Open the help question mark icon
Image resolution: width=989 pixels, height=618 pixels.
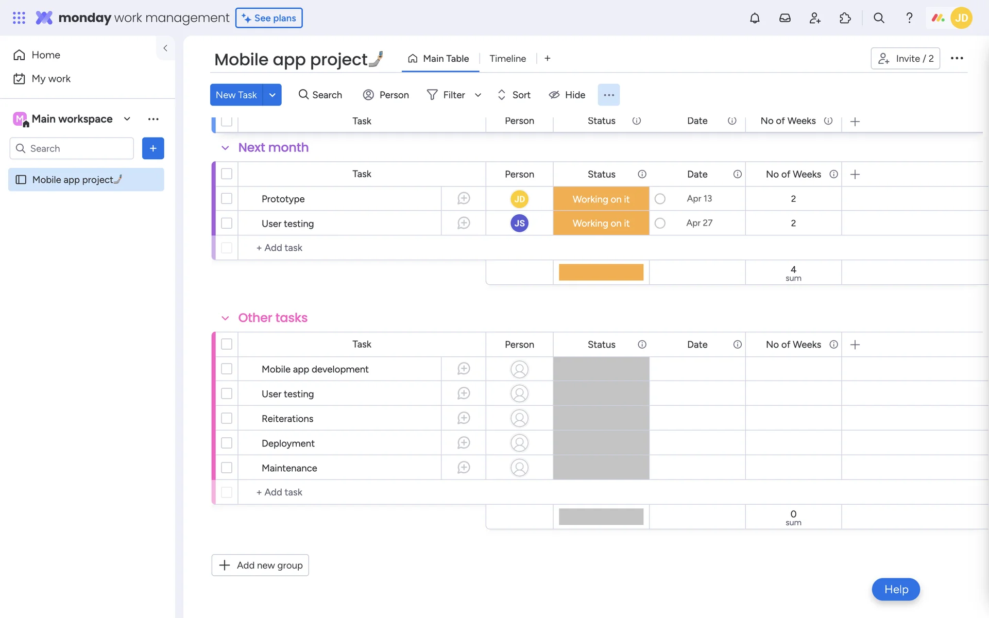click(909, 18)
